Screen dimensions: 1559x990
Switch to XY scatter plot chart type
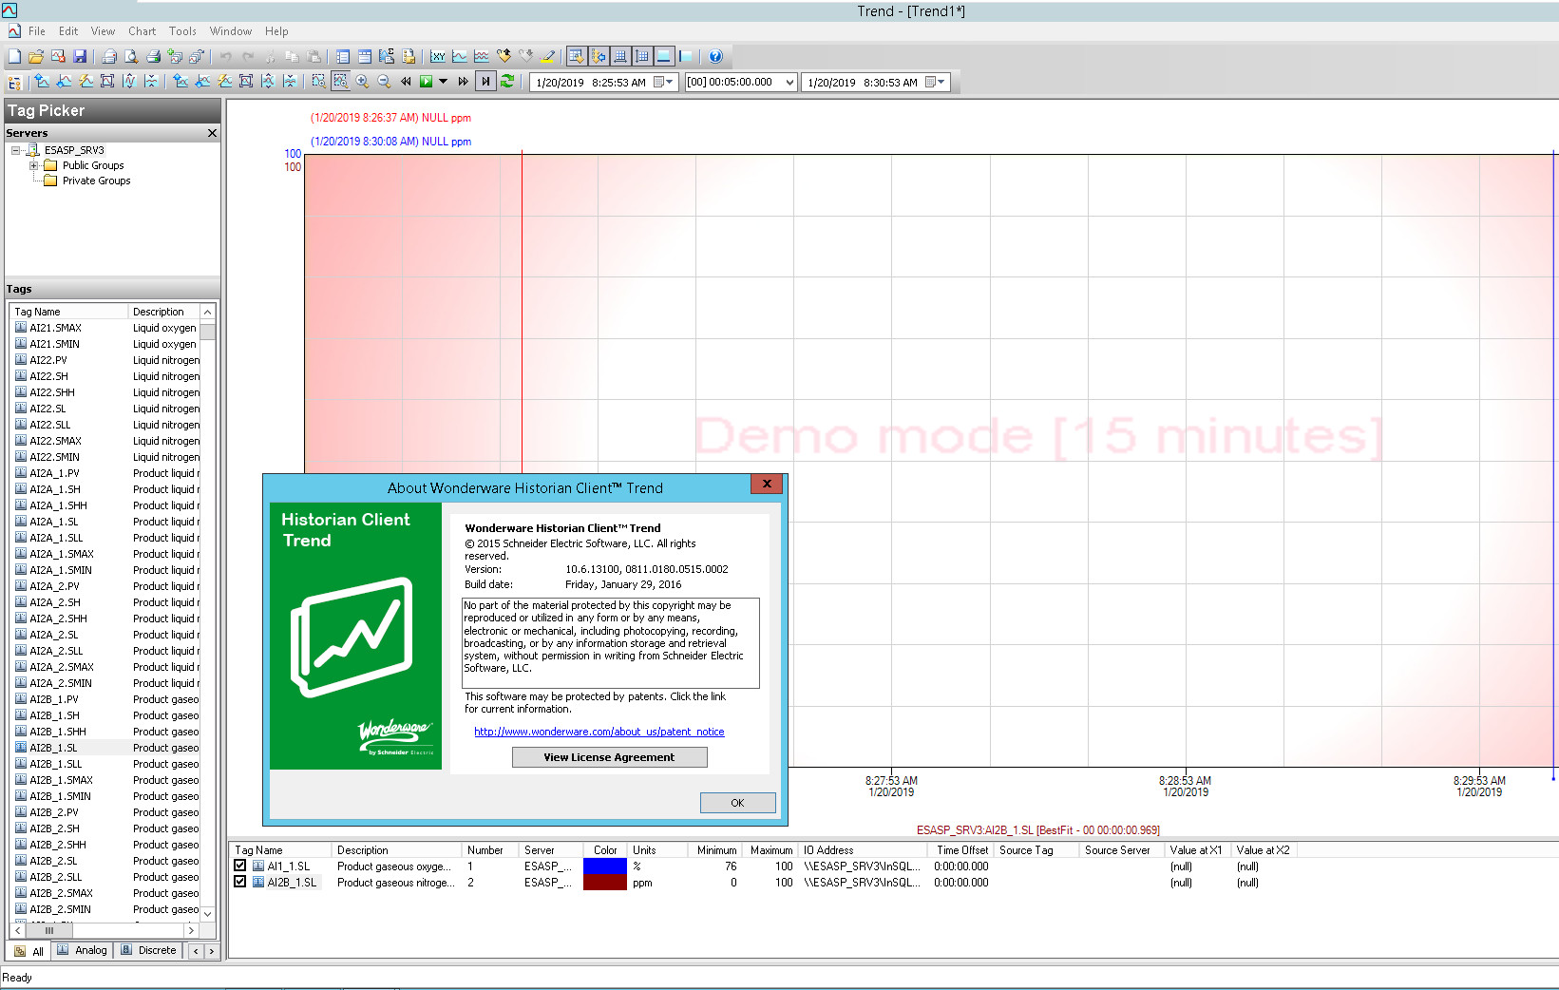point(437,56)
